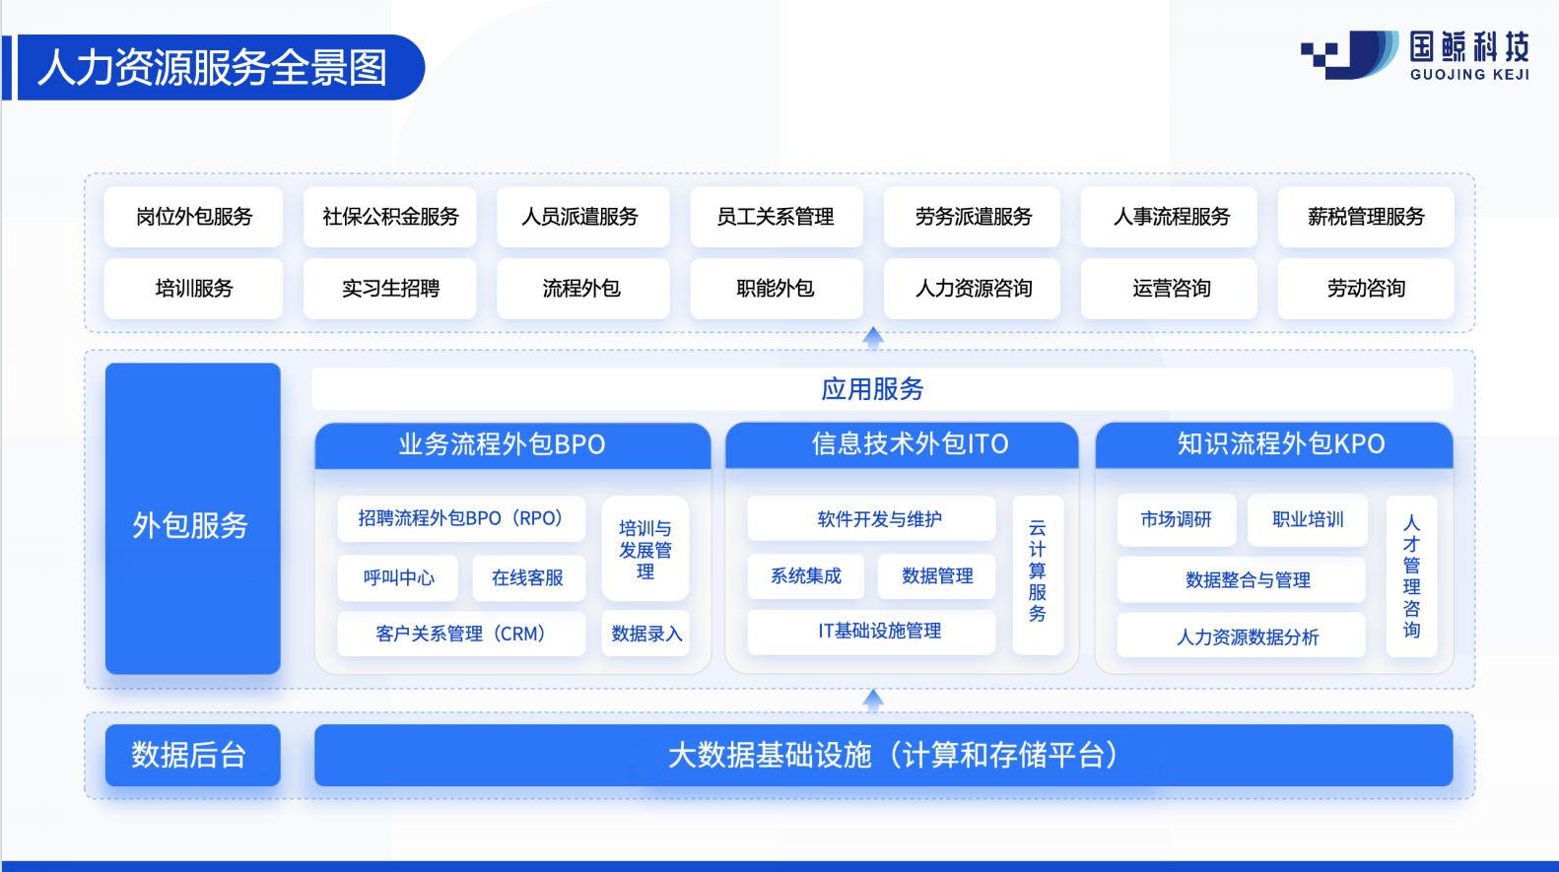Click the up arrow above 大数据基础设施 bar
Viewport: 1559px width, 872px height.
(872, 701)
